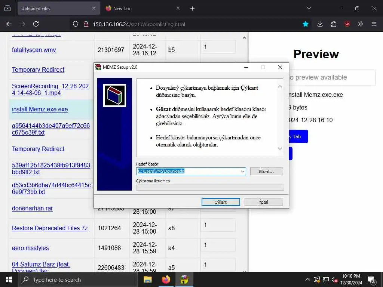The image size is (383, 287).
Task: Click the address bar URL
Action: (139, 24)
